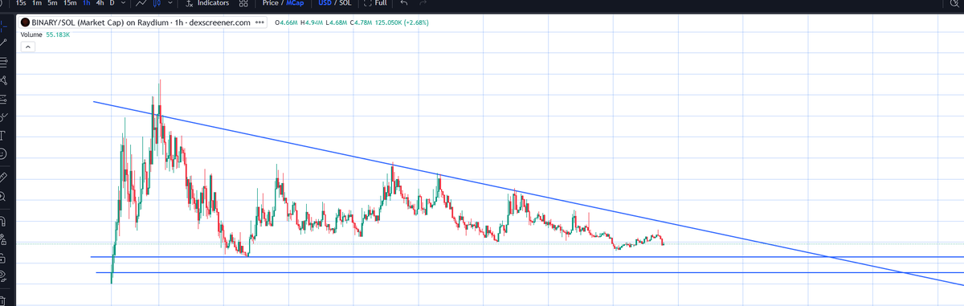The image size is (964, 306).
Task: Click the O4.66M open value
Action: click(287, 22)
